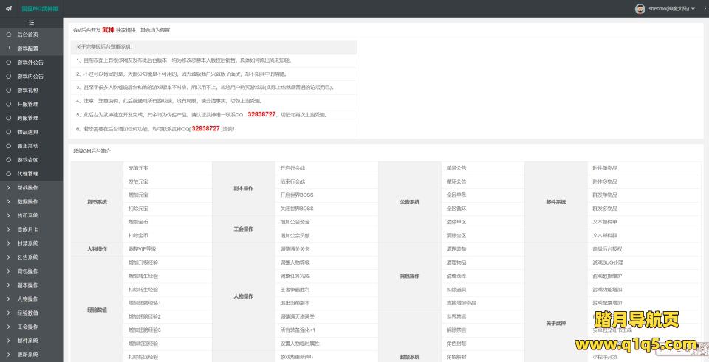Click the circle icon beside 游戏内公告

click(8, 77)
